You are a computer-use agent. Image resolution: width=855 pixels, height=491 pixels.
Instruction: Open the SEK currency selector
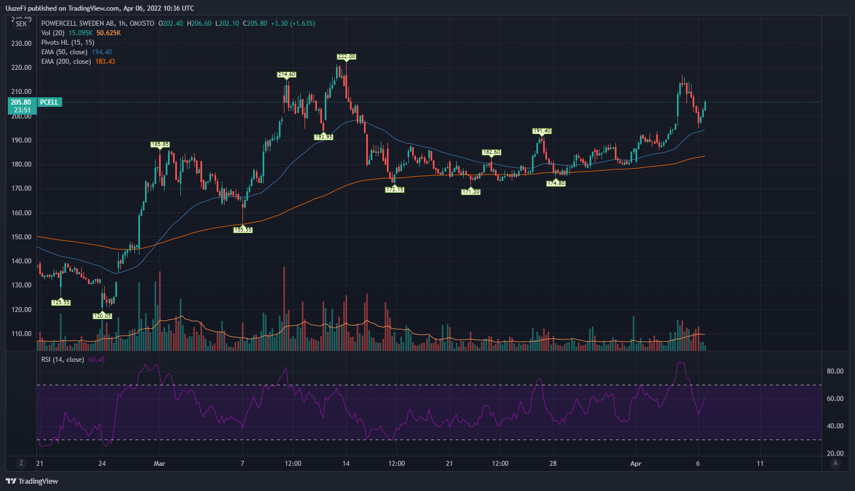(21, 24)
